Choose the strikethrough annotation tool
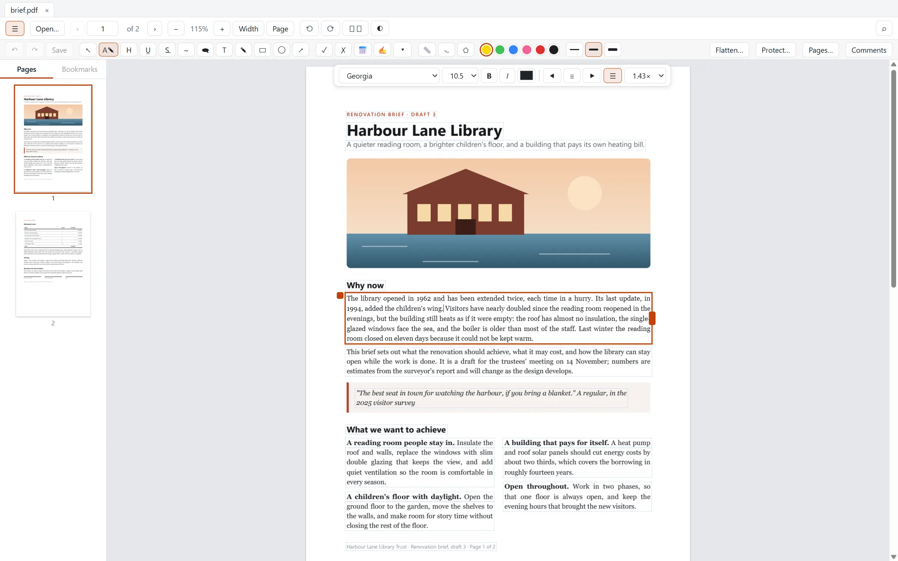The height and width of the screenshot is (561, 898). tap(167, 50)
